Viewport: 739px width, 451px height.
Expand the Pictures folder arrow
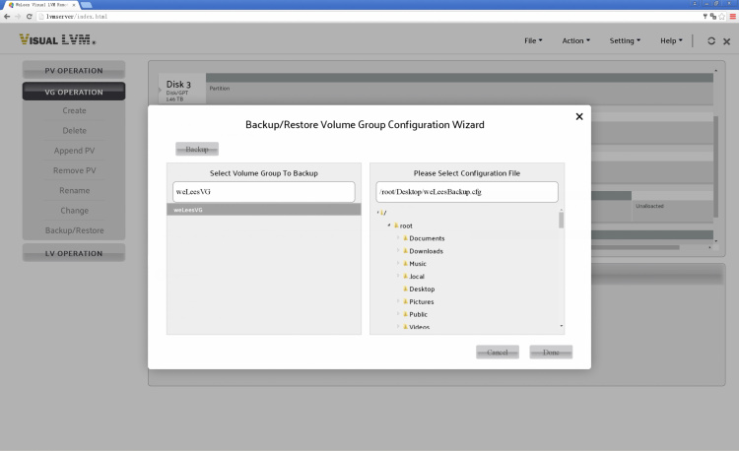click(x=398, y=301)
